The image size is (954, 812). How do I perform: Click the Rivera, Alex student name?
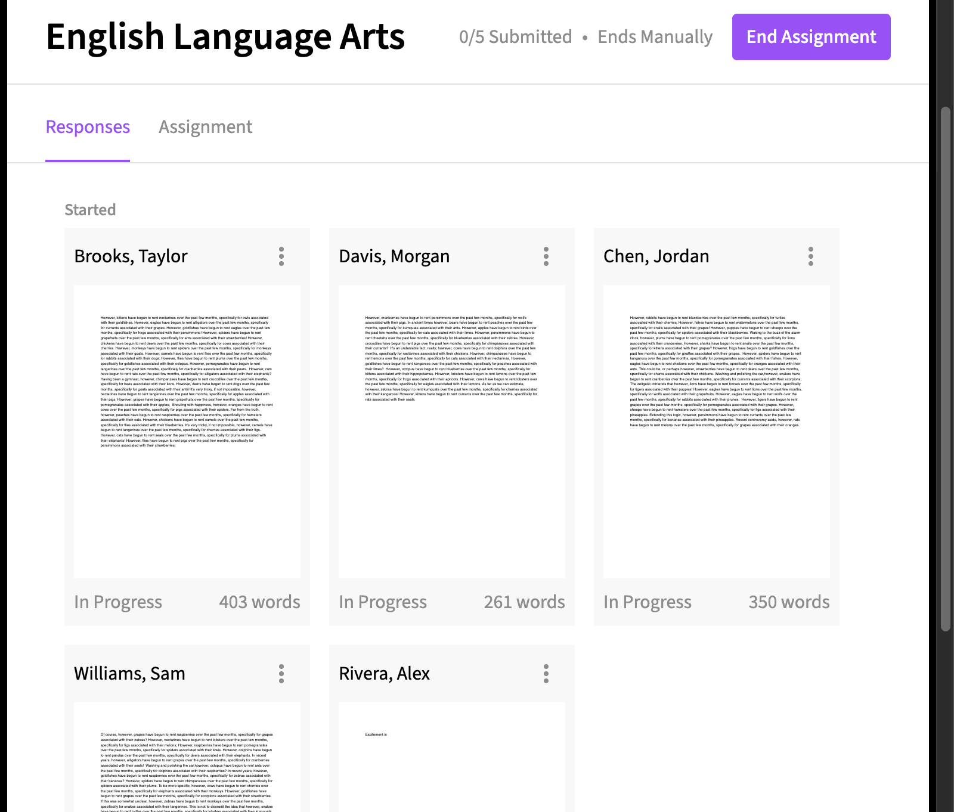click(x=384, y=674)
